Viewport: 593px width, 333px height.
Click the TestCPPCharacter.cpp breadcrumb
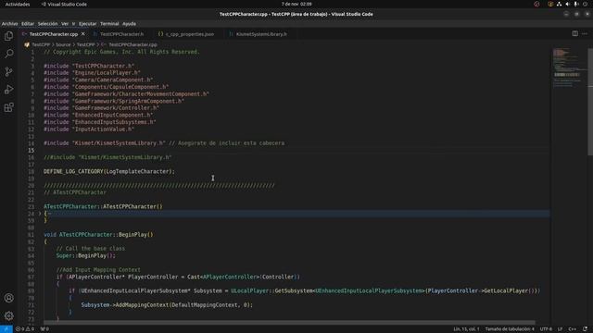[x=132, y=44]
